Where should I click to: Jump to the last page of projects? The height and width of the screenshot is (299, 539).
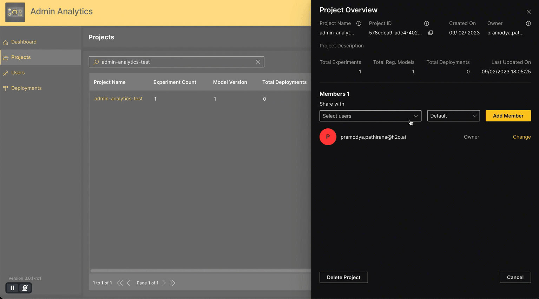click(x=172, y=283)
